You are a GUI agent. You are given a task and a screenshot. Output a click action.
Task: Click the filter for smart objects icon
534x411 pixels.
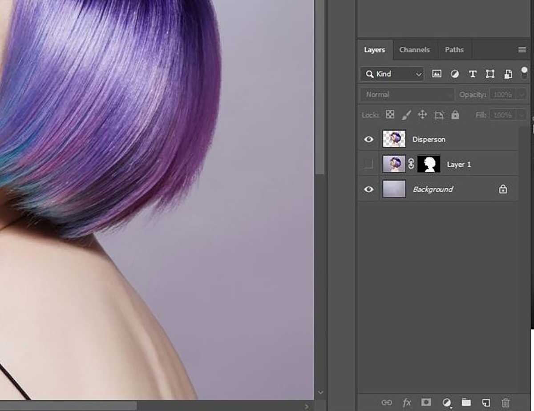[x=508, y=74]
